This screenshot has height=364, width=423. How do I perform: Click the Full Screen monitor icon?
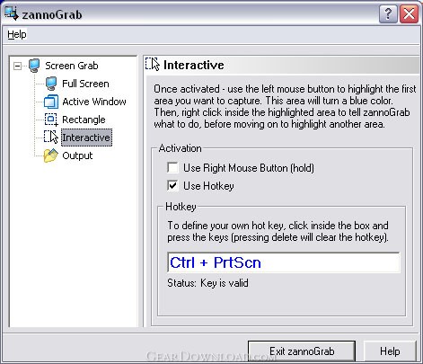tap(51, 84)
